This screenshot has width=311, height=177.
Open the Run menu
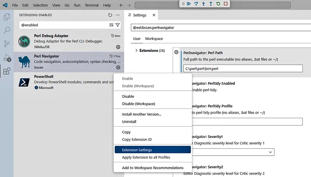point(77,5)
